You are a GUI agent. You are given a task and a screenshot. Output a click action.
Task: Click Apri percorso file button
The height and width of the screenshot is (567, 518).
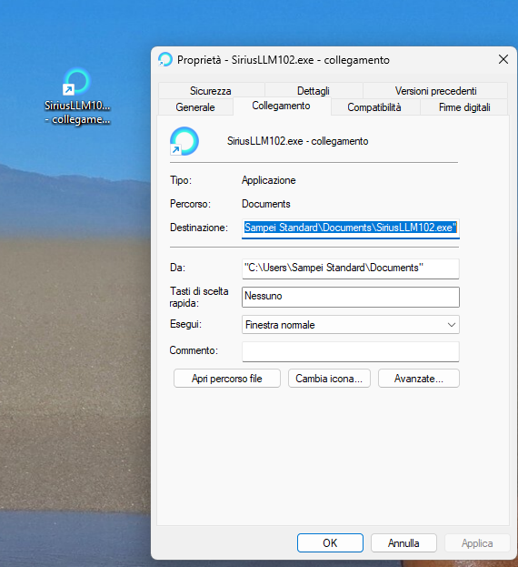tap(227, 379)
